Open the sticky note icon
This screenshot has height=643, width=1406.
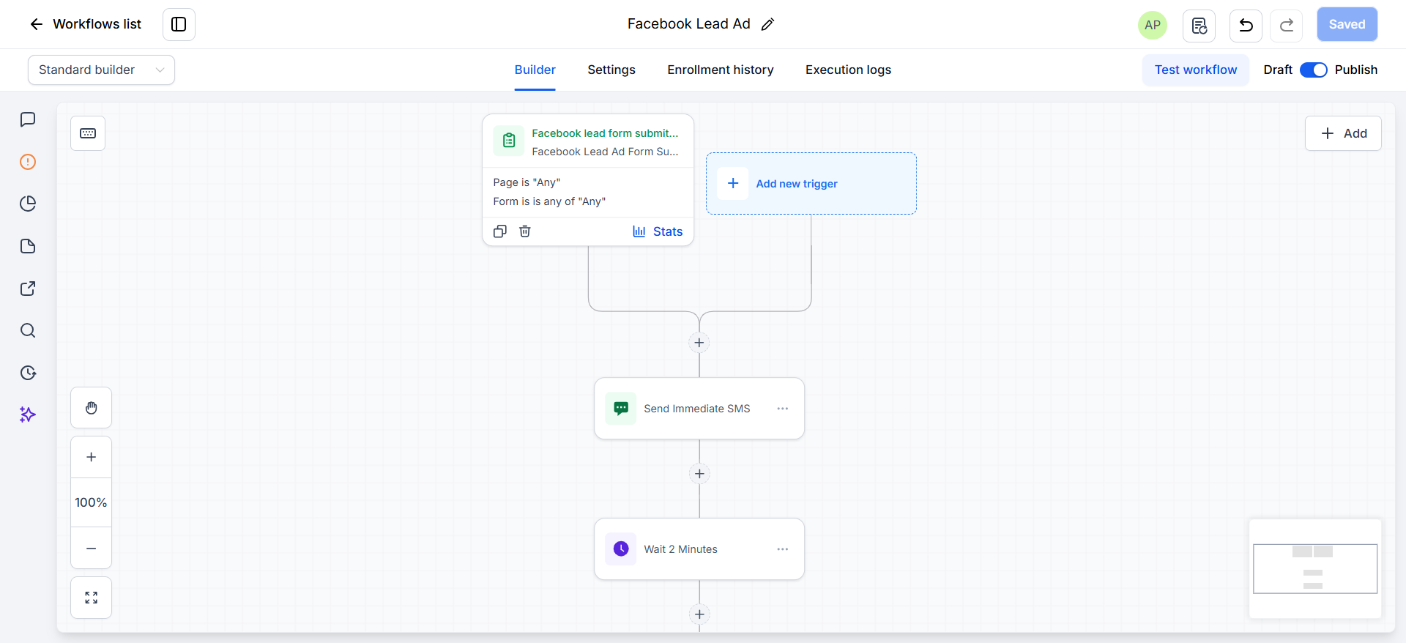[28, 246]
